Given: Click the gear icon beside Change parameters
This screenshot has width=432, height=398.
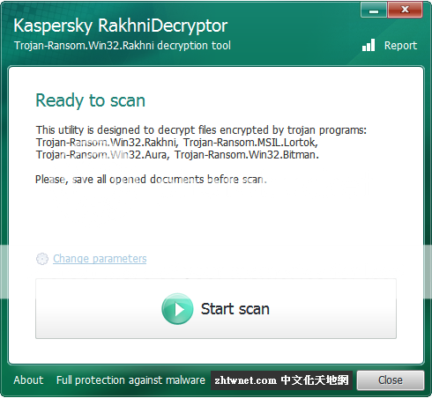Looking at the screenshot, I should (x=42, y=259).
